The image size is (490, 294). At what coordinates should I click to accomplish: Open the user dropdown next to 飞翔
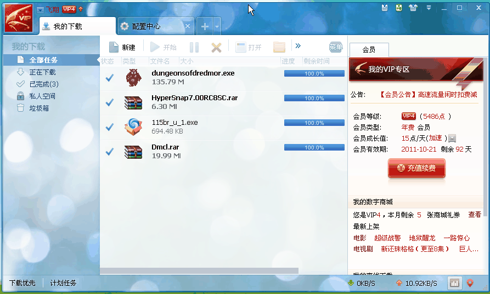40,10
